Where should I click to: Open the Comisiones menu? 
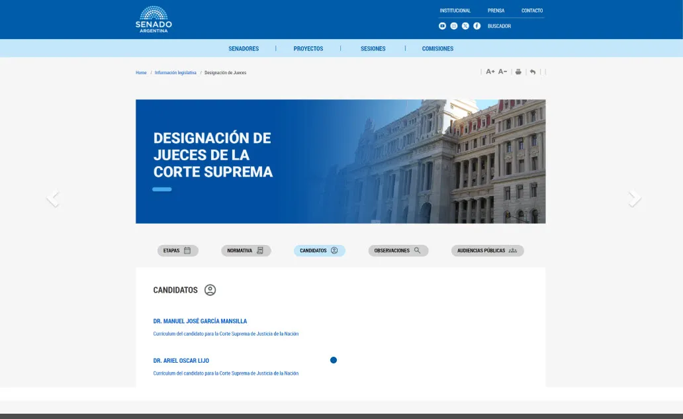pyautogui.click(x=437, y=48)
